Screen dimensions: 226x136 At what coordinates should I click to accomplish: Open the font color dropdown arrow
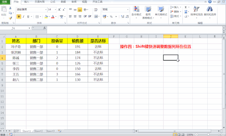(x=56, y=17)
